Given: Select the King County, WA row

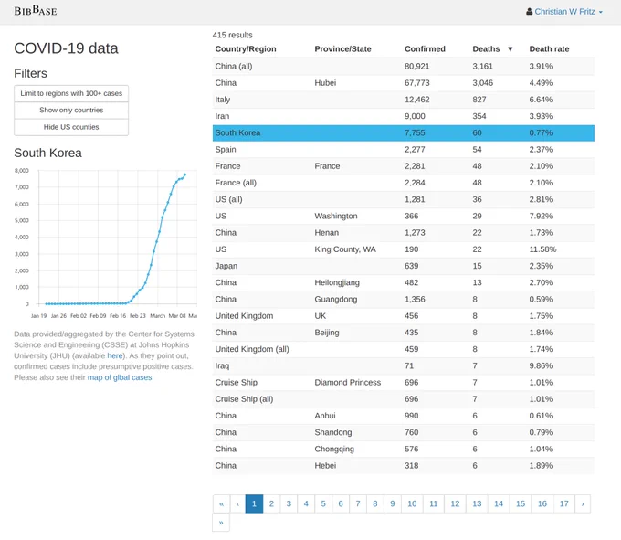Looking at the screenshot, I should pos(403,249).
